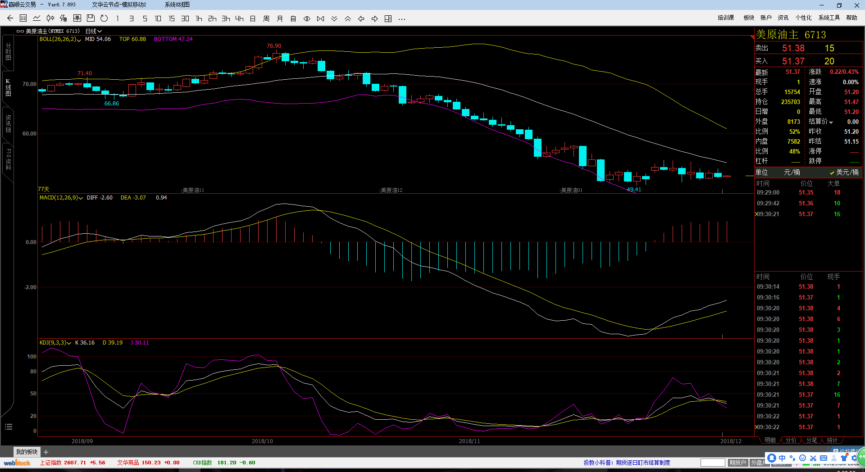Open the 账户 menu
The height and width of the screenshot is (472, 865).
pyautogui.click(x=766, y=18)
